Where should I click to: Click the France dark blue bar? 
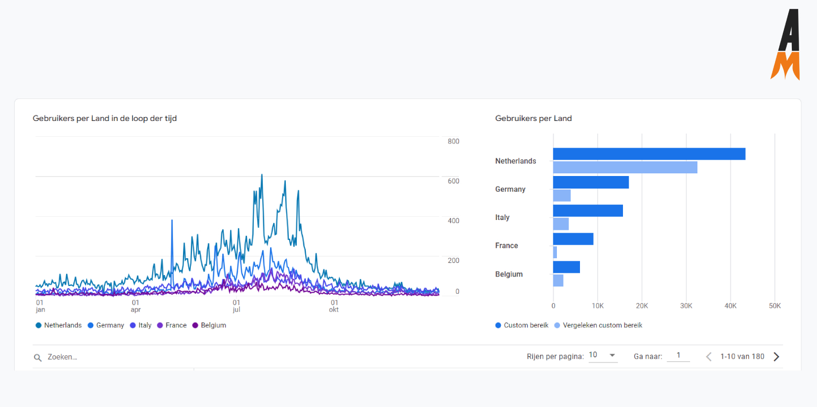coord(573,239)
